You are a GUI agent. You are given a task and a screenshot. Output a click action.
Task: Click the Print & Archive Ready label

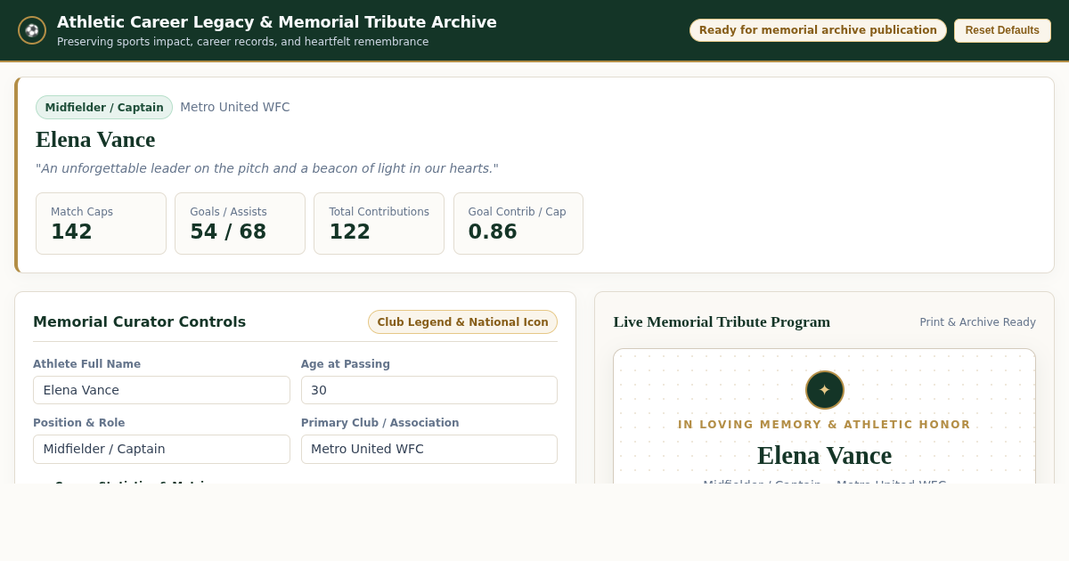(977, 322)
